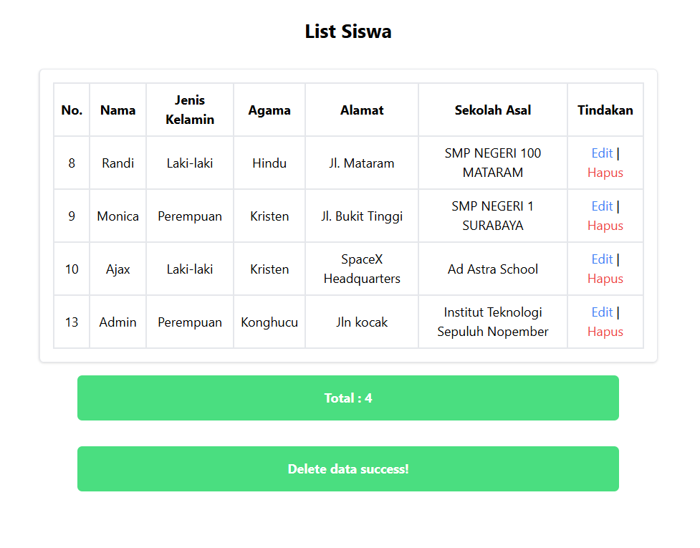Select the Nama column header
Viewport: 700px width, 548px height.
[x=118, y=110]
